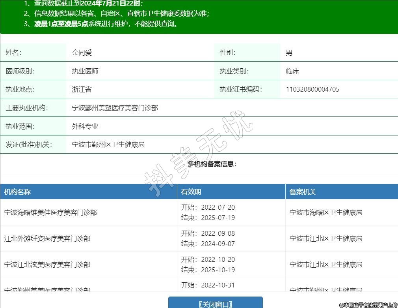Click the end date 2025-07-19
Image resolution: width=398 pixels, height=308 pixels.
(x=218, y=218)
